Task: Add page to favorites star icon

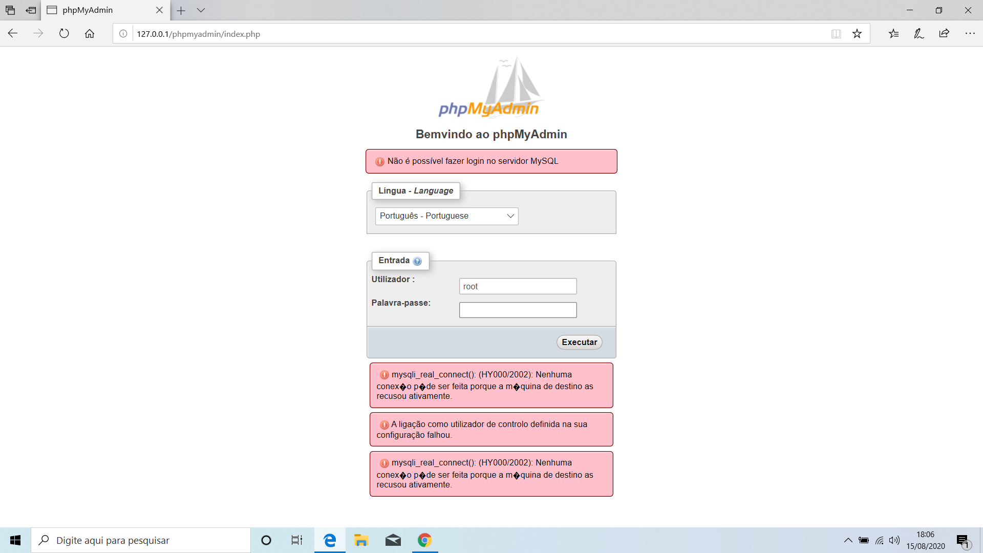Action: (857, 34)
